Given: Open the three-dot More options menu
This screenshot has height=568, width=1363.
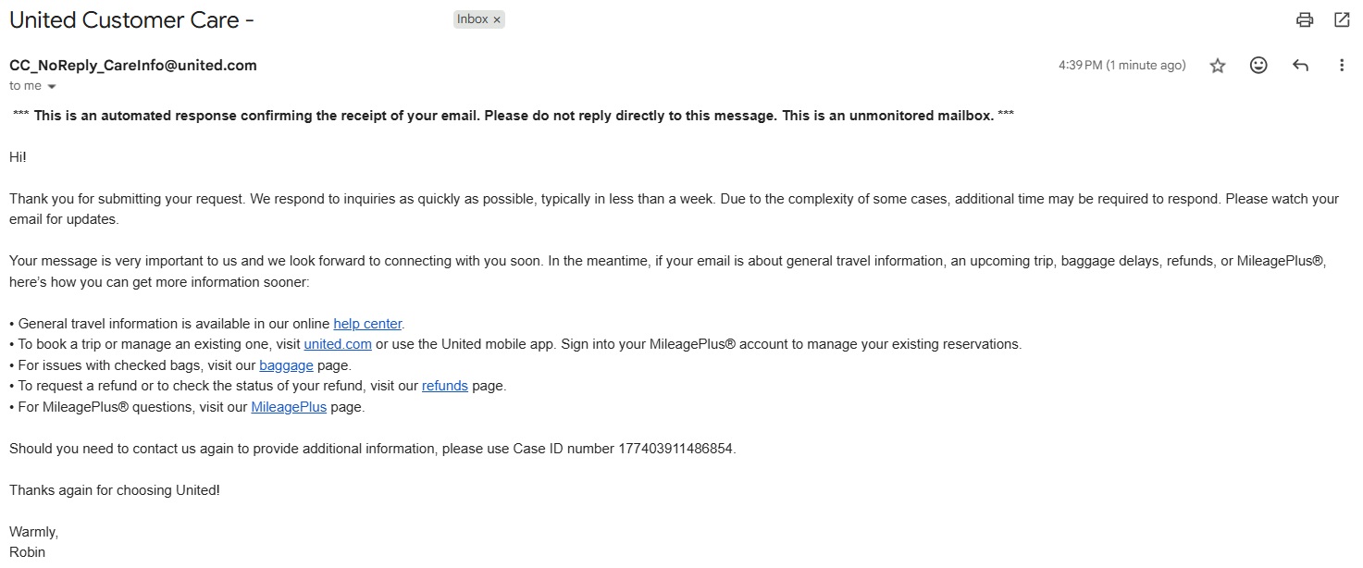Looking at the screenshot, I should 1342,66.
